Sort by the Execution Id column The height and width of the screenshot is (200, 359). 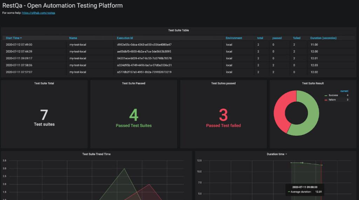pyautogui.click(x=125, y=38)
